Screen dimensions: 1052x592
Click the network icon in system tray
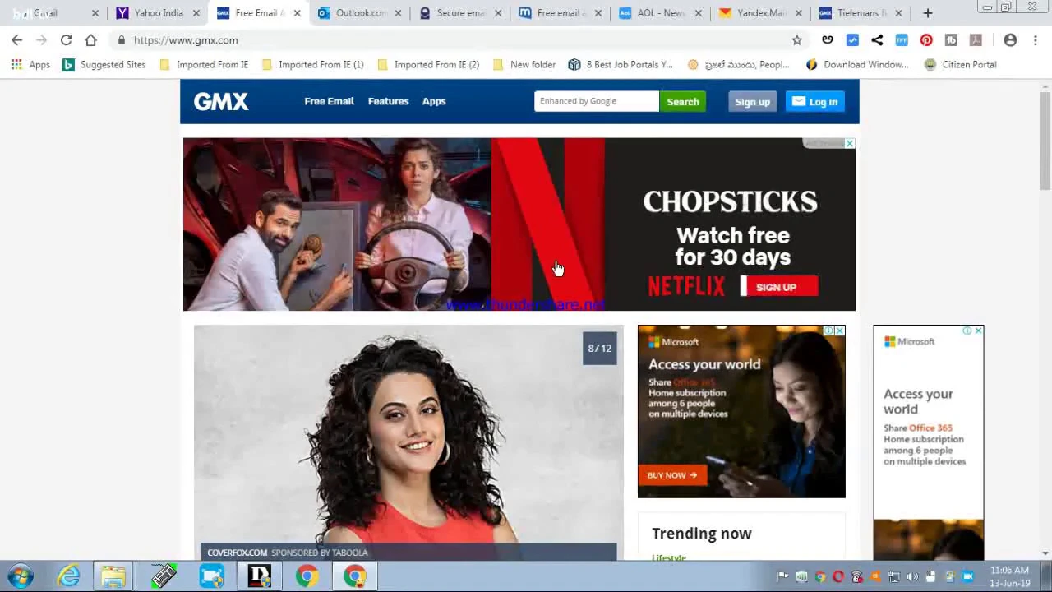[894, 576]
